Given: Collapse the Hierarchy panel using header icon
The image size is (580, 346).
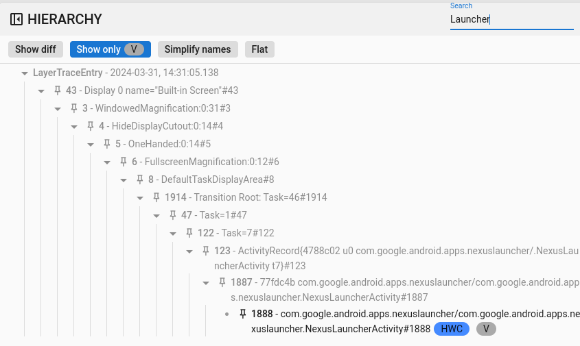Looking at the screenshot, I should click(16, 19).
